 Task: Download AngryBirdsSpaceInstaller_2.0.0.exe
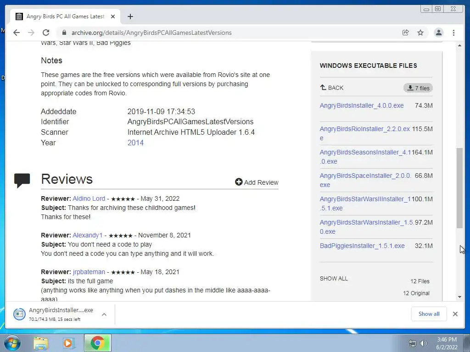tap(365, 180)
